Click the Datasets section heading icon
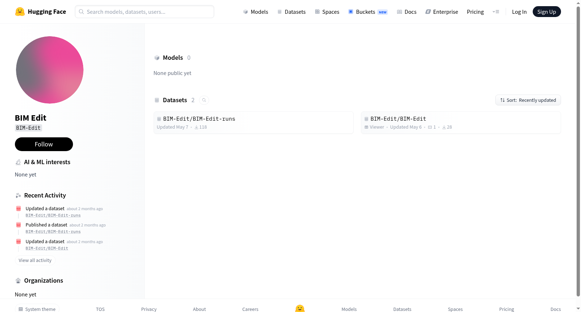This screenshot has height=312, width=581. point(157,100)
